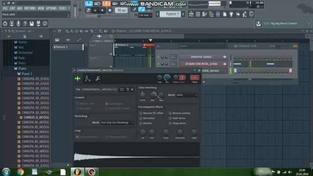Select the zoom magnifier tool in Playlist toolbar
Screen dimensions: 313x176
[x=101, y=31]
